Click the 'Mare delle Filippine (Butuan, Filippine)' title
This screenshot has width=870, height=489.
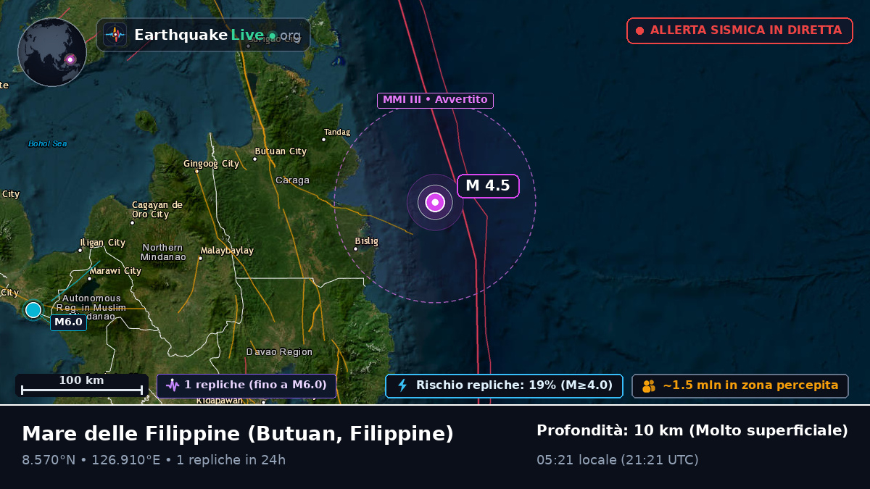point(238,434)
